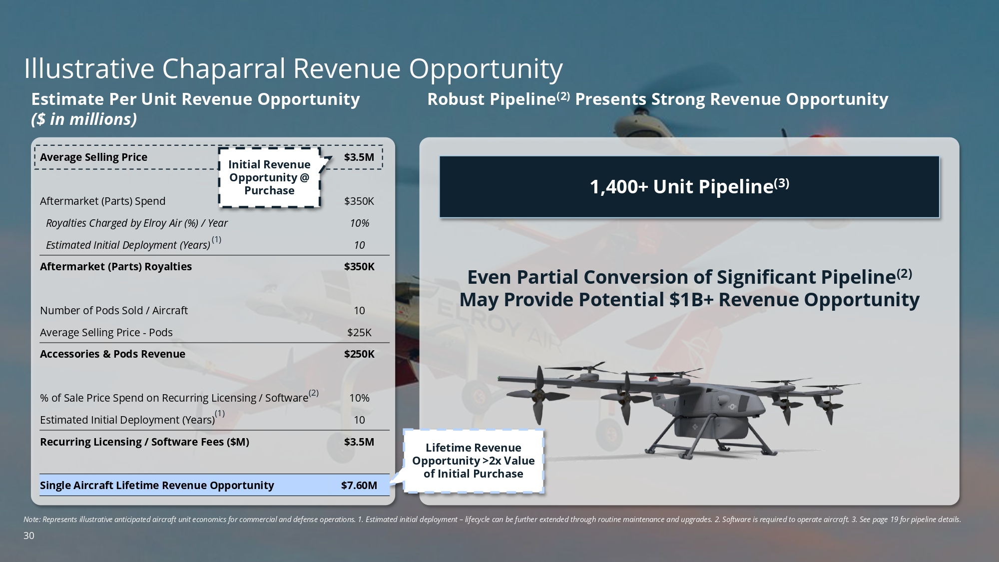This screenshot has width=999, height=562.
Task: Click the 1,400+ Unit Pipeline banner
Action: tap(689, 187)
